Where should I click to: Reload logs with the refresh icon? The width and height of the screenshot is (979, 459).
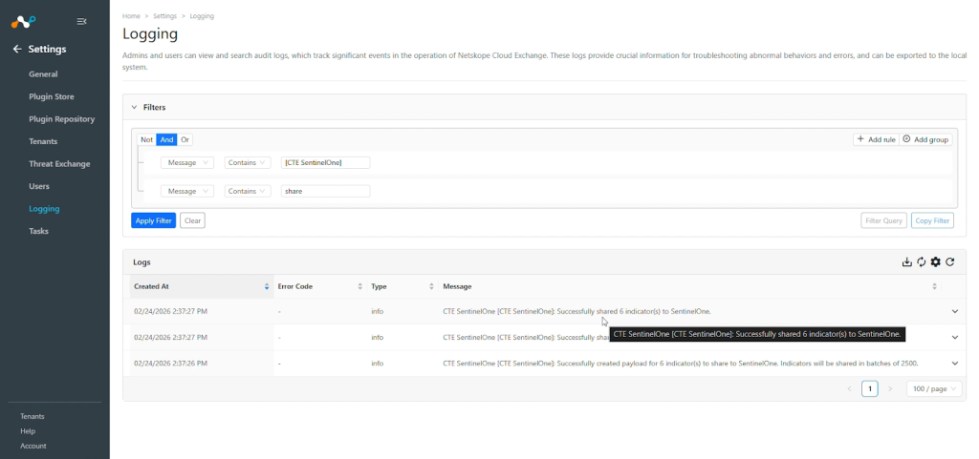pos(949,262)
